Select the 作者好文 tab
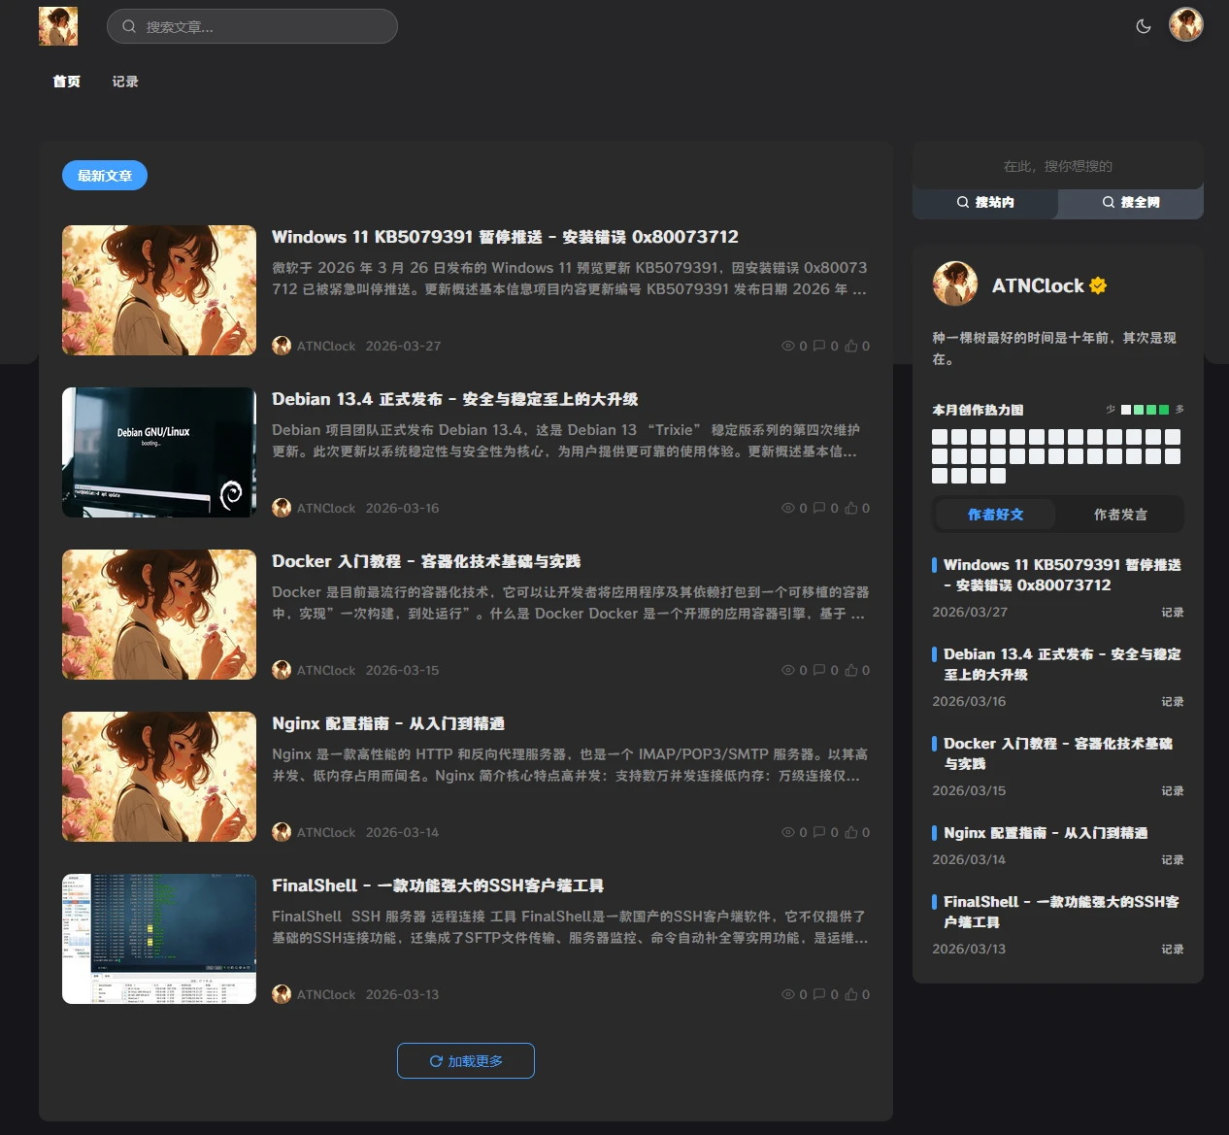Screen dimensions: 1229x1135 click(996, 515)
